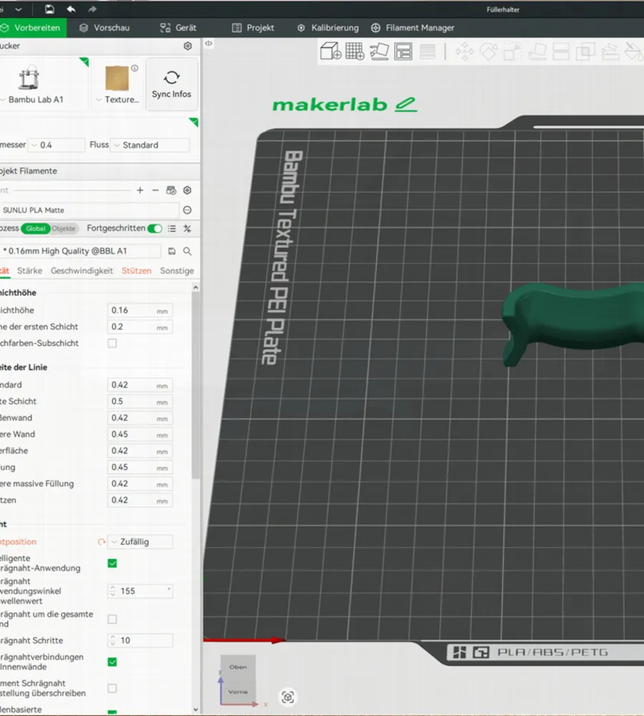Open the SUNLU PLA Matte filament dropdown
Viewport: 644px width, 716px height.
(89, 210)
